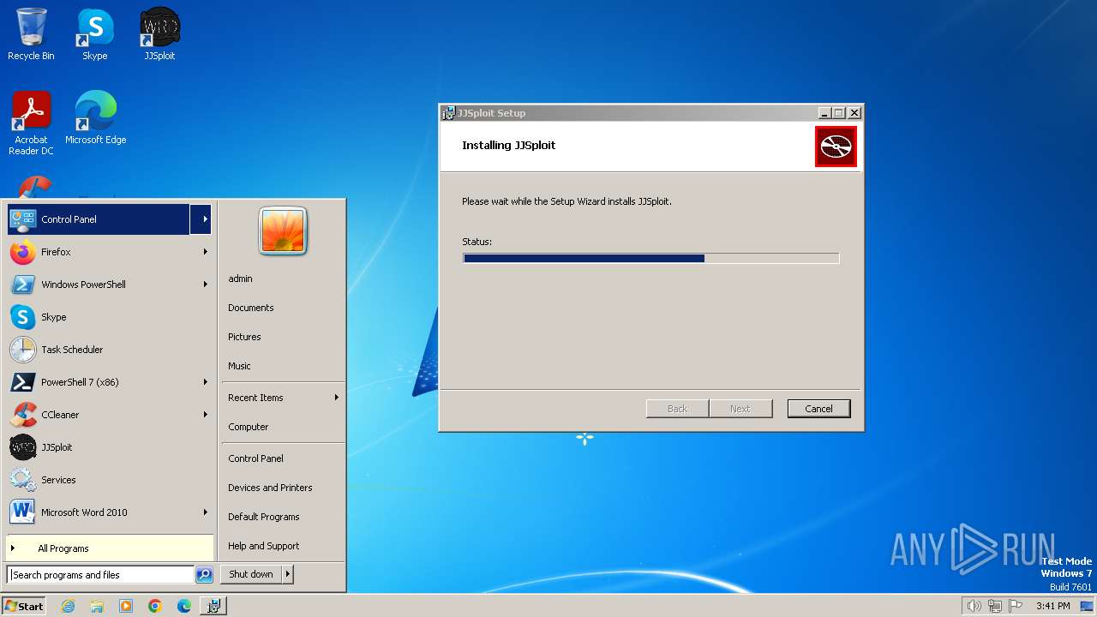The width and height of the screenshot is (1097, 617).
Task: Open the Shut down options arrow
Action: pyautogui.click(x=288, y=574)
